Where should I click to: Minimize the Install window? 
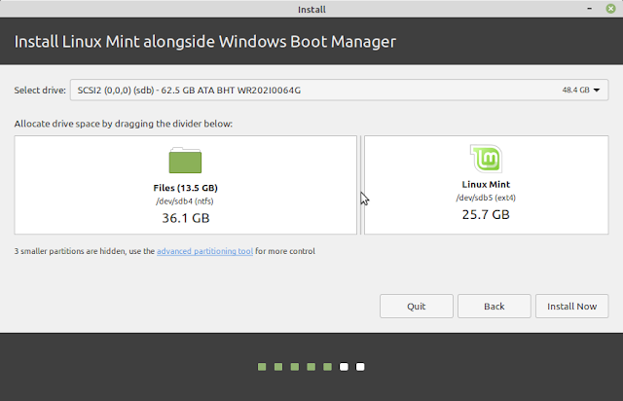click(x=590, y=9)
